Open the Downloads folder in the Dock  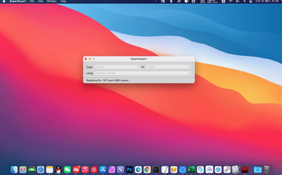tap(258, 169)
